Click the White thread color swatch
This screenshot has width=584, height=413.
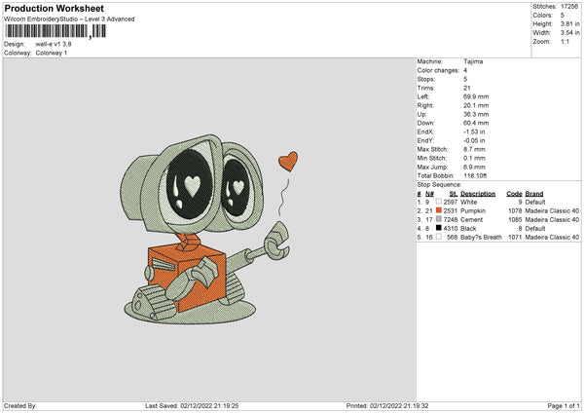click(x=439, y=202)
